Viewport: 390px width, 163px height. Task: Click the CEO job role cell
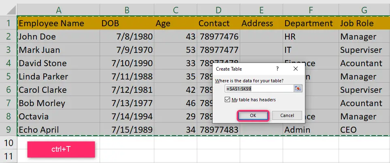[x=364, y=130]
